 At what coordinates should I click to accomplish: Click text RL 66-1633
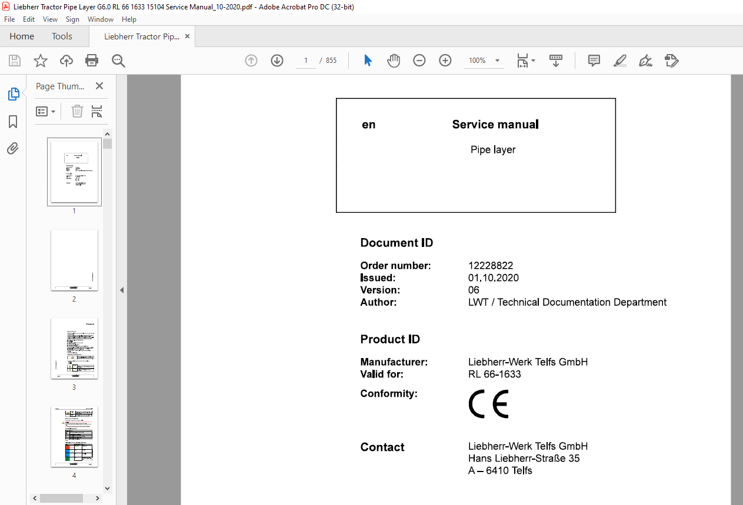pyautogui.click(x=495, y=374)
